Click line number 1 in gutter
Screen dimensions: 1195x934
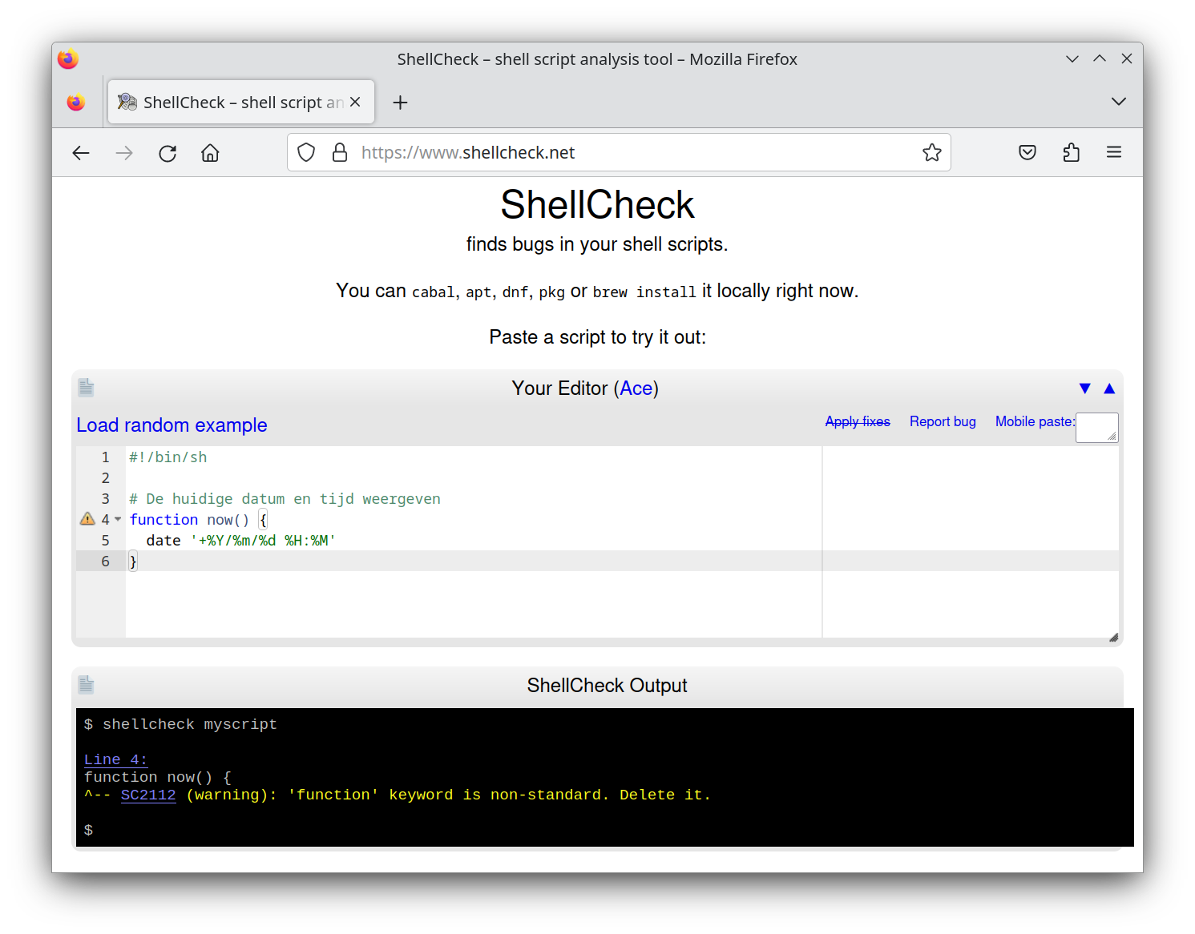click(105, 457)
